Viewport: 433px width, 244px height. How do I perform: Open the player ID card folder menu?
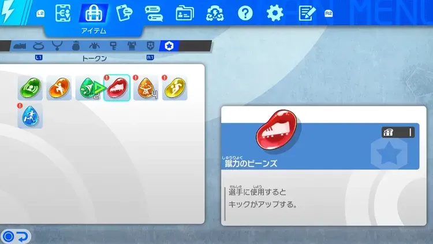pos(185,13)
